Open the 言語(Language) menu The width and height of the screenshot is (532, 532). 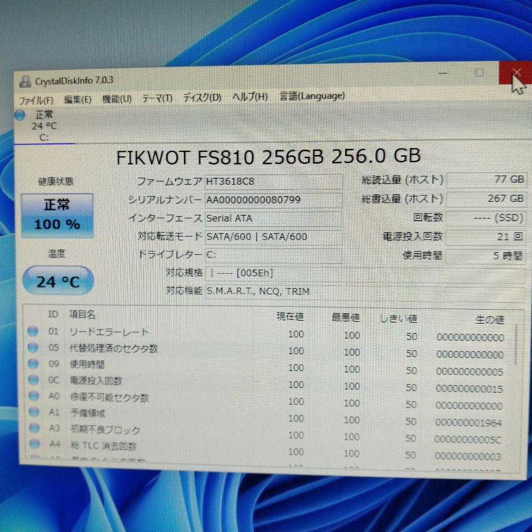[311, 96]
